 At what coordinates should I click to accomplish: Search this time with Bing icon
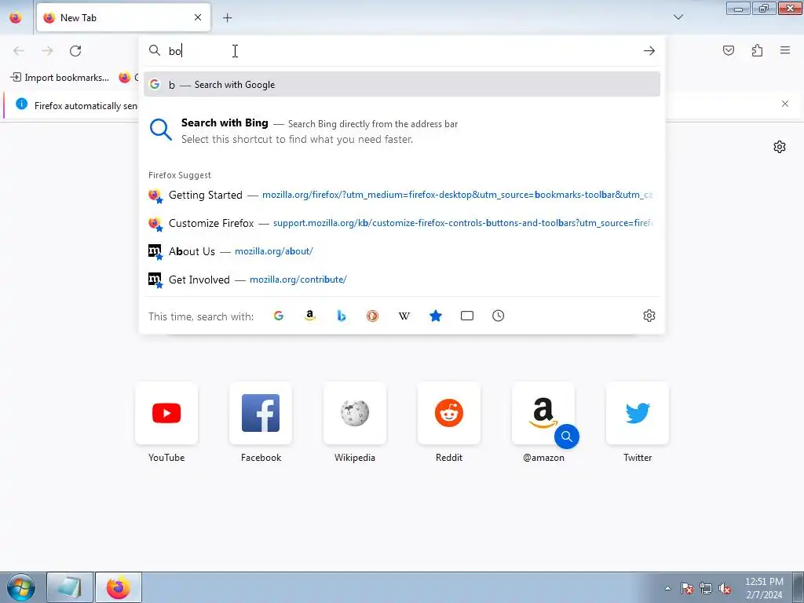click(x=342, y=316)
